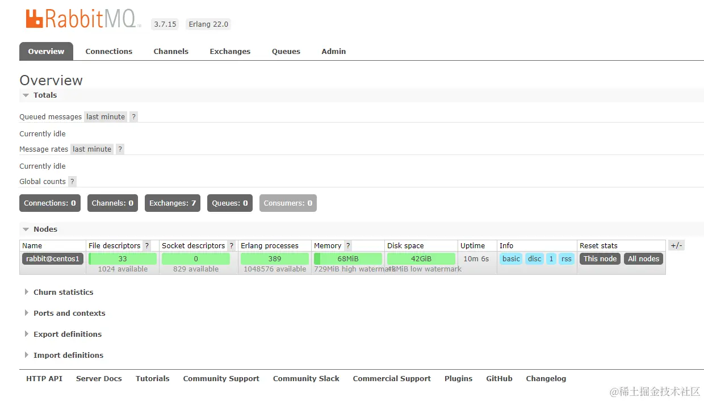This screenshot has height=401, width=704.
Task: Click the 1048576 available text
Action: 275,269
